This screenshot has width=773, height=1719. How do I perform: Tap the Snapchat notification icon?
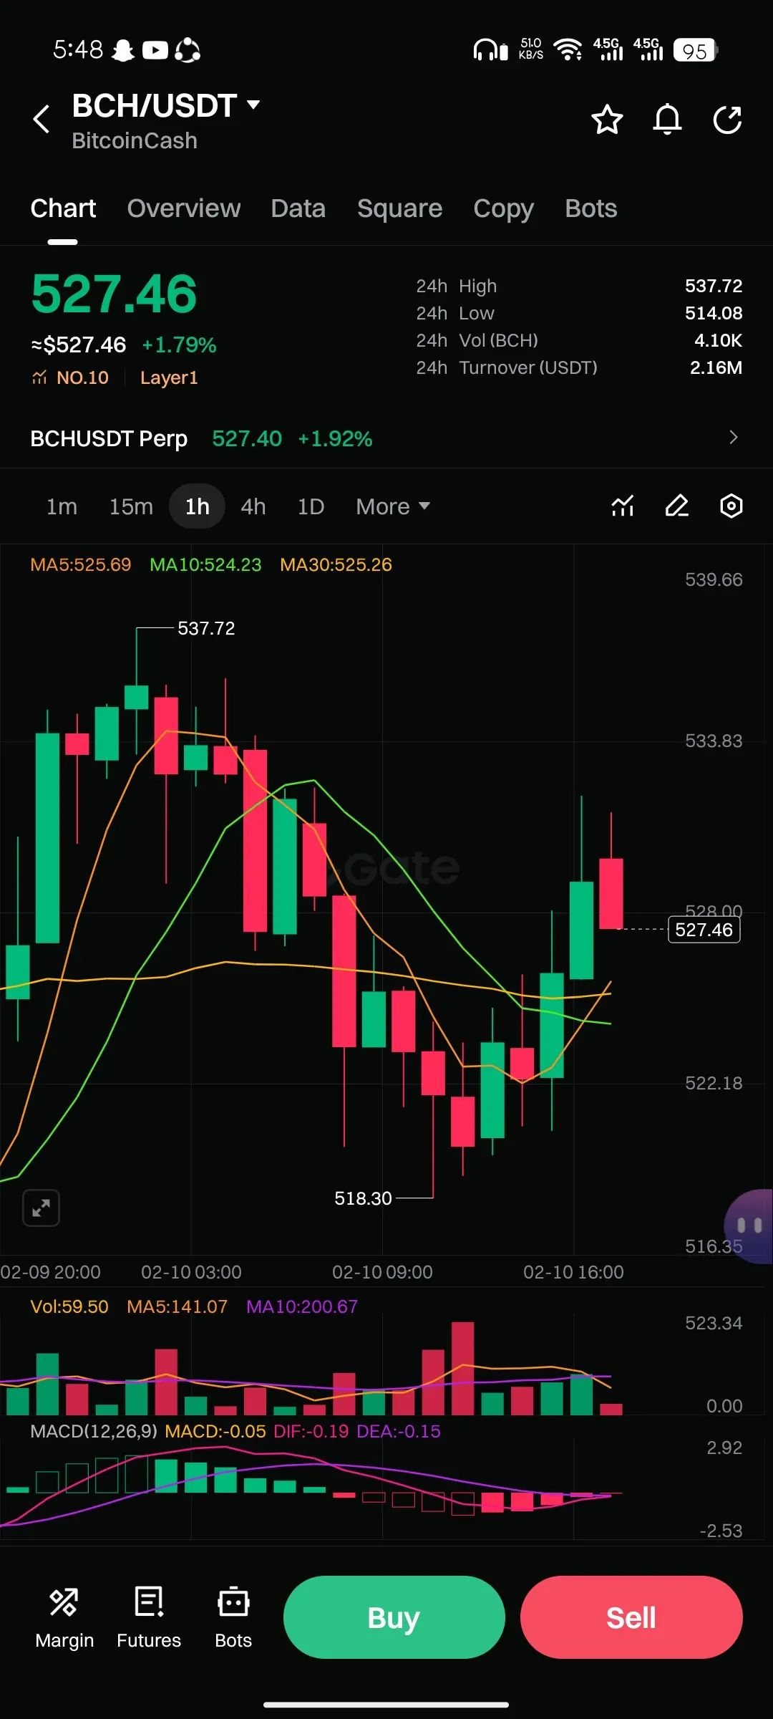[x=123, y=50]
